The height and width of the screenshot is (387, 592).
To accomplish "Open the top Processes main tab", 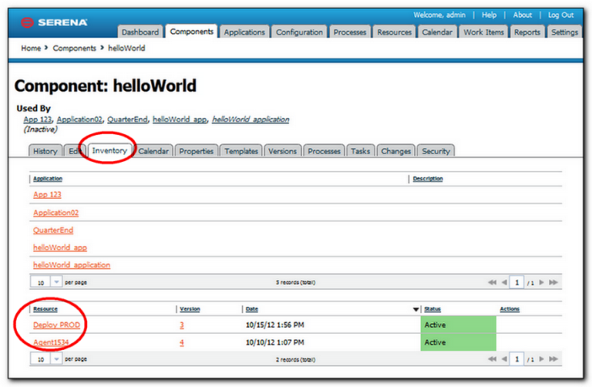I will pos(350,32).
